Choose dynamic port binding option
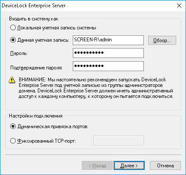Viewport: 186px width, 175px height. pyautogui.click(x=13, y=126)
